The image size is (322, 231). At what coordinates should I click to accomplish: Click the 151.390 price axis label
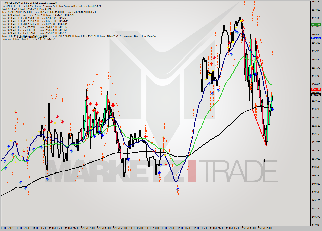[x=316, y=151]
